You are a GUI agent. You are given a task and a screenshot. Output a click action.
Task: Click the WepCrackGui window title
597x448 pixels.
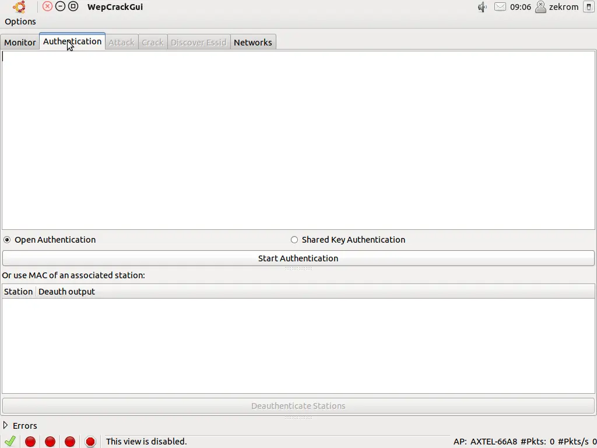click(115, 7)
